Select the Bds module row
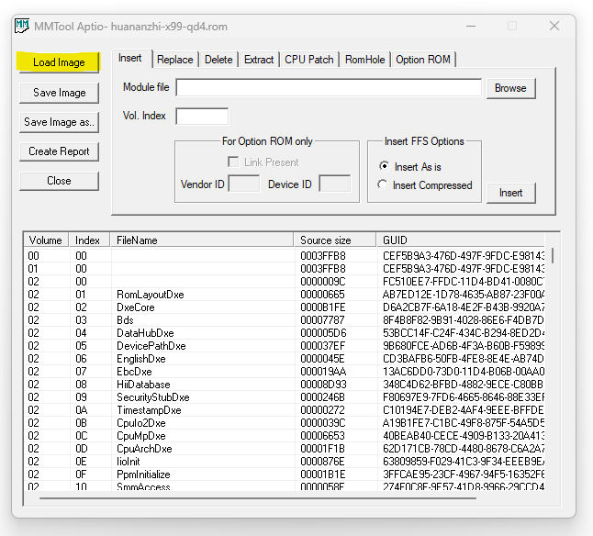The height and width of the screenshot is (536, 593). pyautogui.click(x=285, y=320)
